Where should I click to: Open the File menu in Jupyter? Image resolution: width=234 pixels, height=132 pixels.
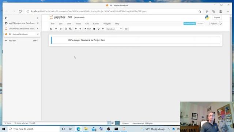click(53, 23)
